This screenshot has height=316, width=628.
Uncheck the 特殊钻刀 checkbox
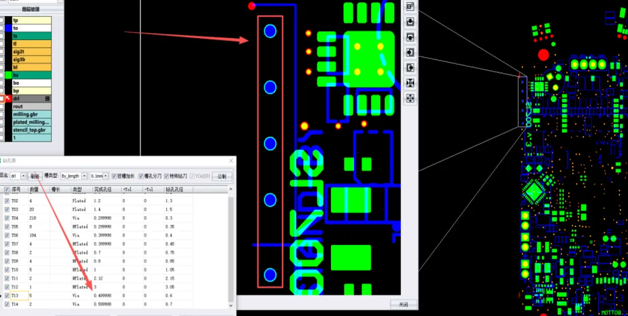pyautogui.click(x=167, y=176)
